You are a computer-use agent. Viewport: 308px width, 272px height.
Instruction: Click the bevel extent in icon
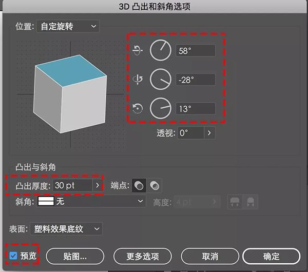(x=251, y=202)
